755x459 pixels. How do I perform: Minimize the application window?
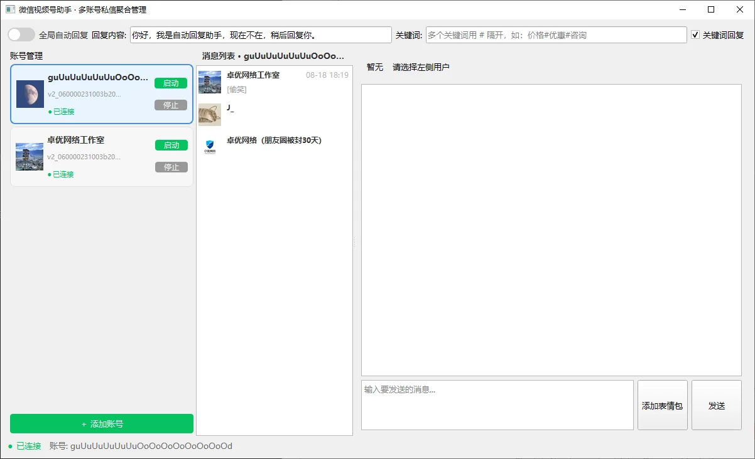[x=682, y=9]
